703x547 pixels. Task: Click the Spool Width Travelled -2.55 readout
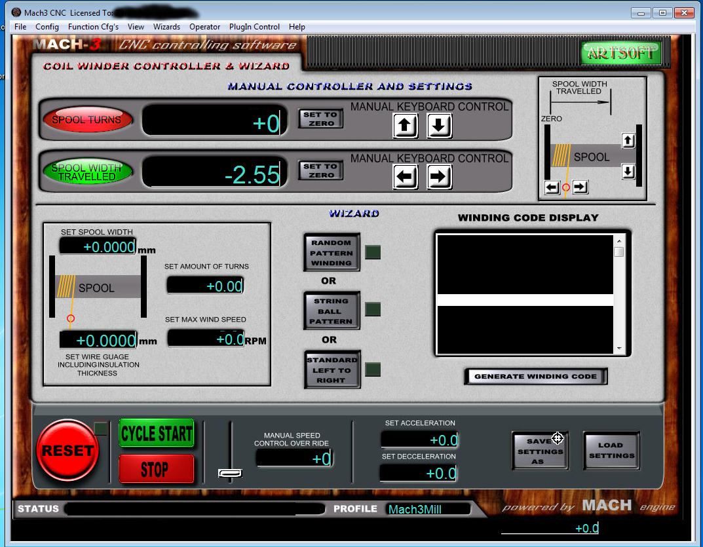tap(214, 172)
